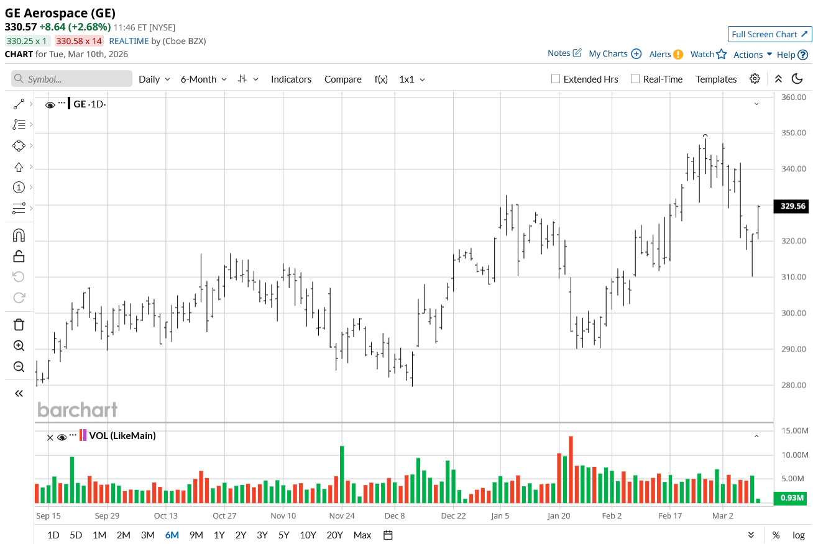
Task: Open GE series more options dots
Action: [x=62, y=103]
